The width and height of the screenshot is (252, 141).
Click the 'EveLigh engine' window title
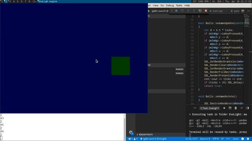(48, 1)
